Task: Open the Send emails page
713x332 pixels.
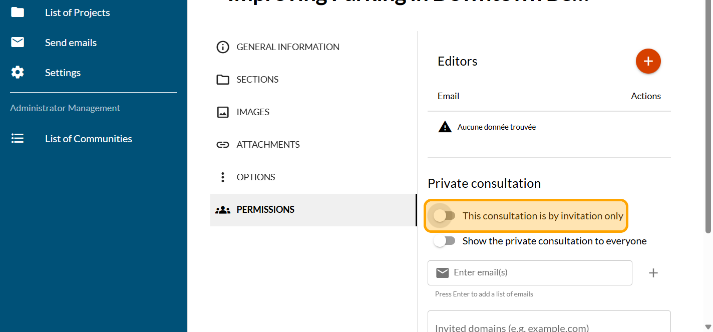Action: tap(71, 43)
